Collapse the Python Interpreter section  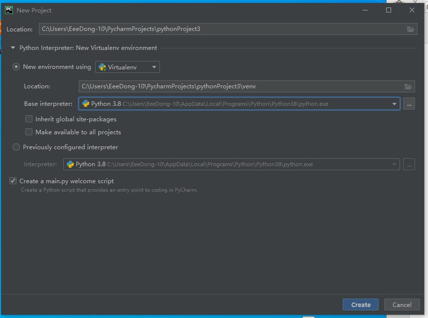coord(13,48)
